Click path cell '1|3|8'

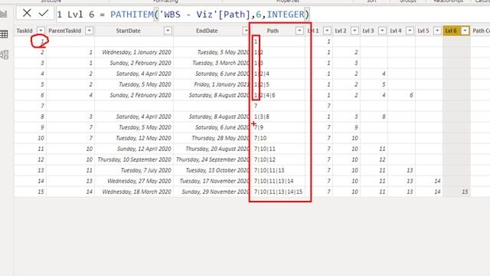(x=262, y=117)
